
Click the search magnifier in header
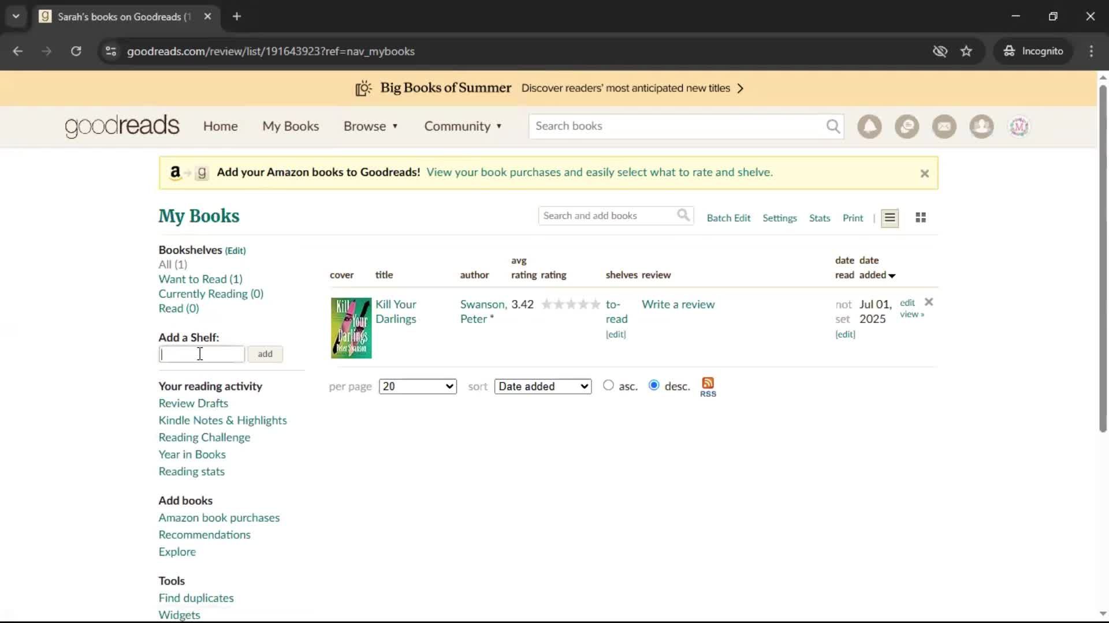point(833,126)
